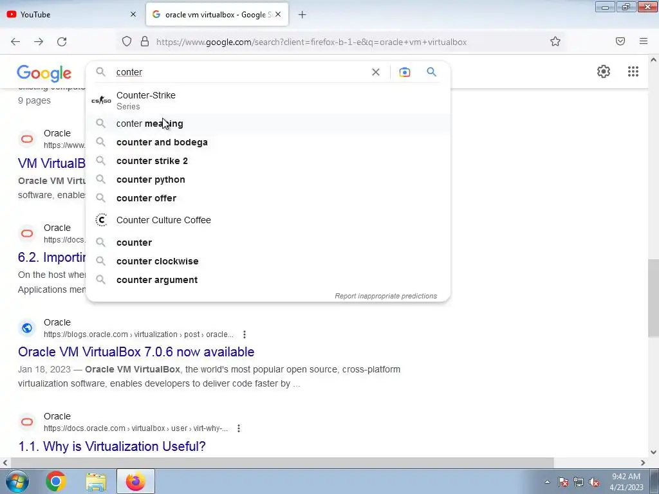This screenshot has width=659, height=494.
Task: Go forward with the browser forward arrow
Action: point(39,42)
